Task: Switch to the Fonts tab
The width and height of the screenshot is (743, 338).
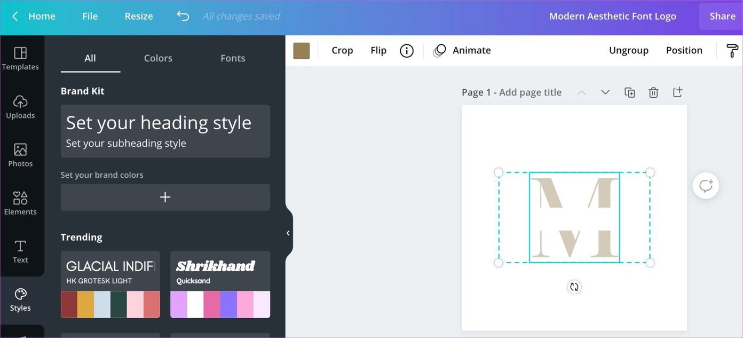Action: (x=233, y=58)
